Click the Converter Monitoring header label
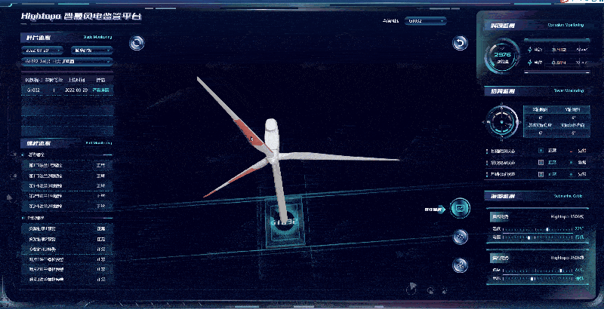604x309 pixels. [565, 25]
